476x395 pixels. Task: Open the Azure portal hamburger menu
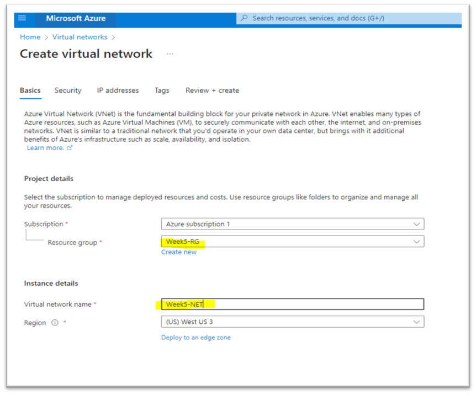pyautogui.click(x=22, y=18)
